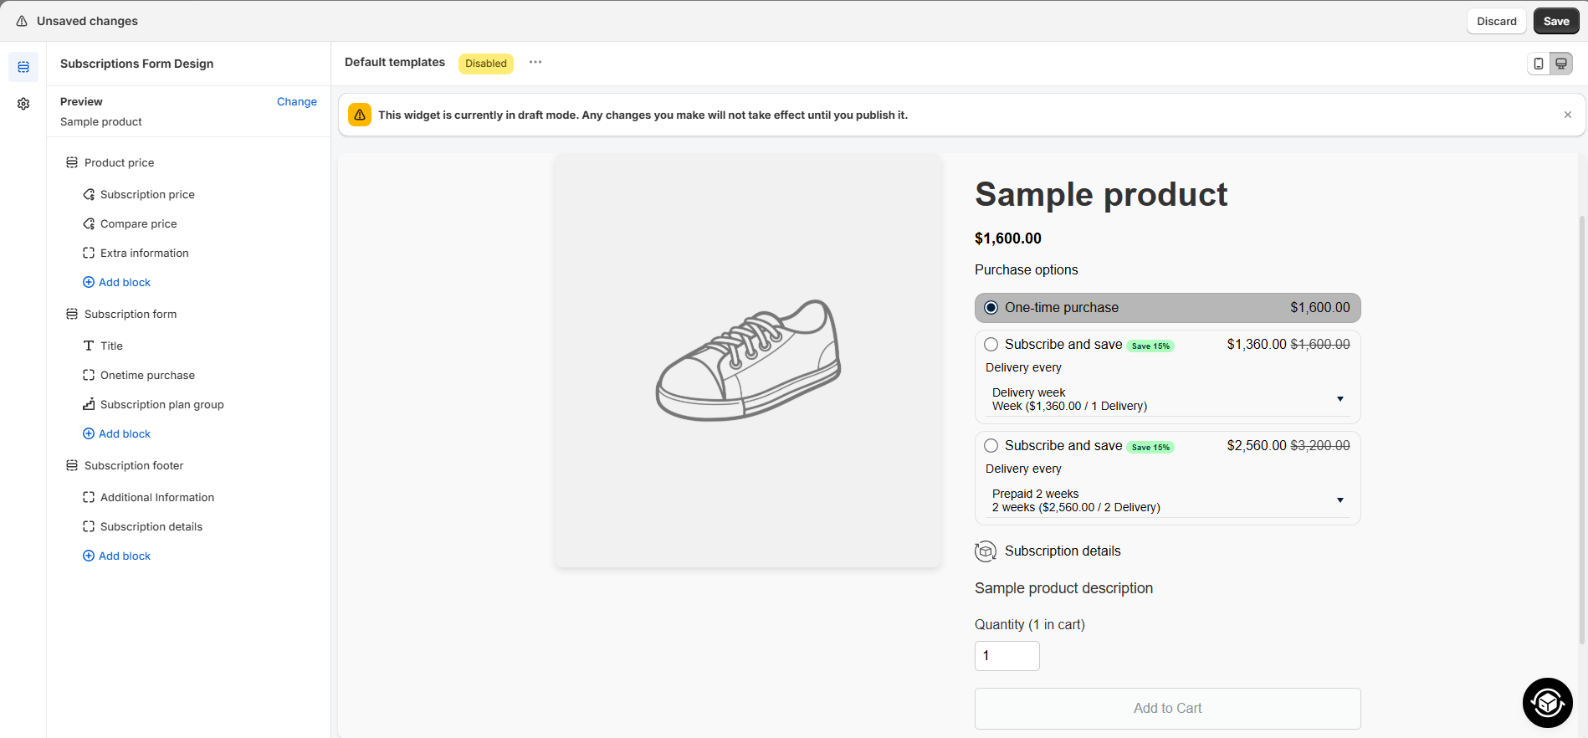The height and width of the screenshot is (738, 1588).
Task: Click the Subscription details box icon
Action: (986, 551)
